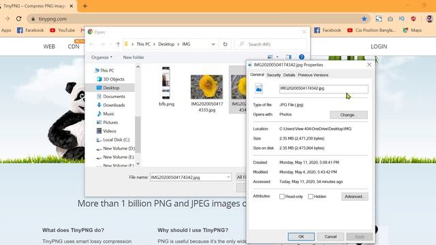436x245 pixels.
Task: Select Music in the sidebar
Action: coord(106,114)
